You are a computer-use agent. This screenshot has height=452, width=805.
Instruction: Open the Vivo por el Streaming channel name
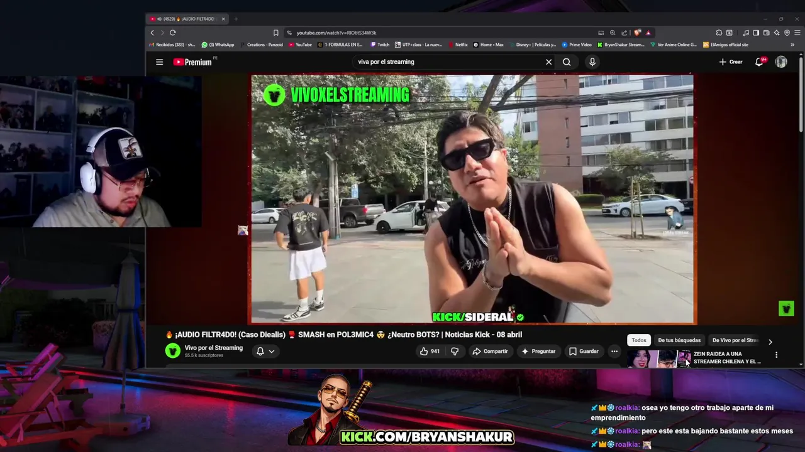pyautogui.click(x=213, y=348)
